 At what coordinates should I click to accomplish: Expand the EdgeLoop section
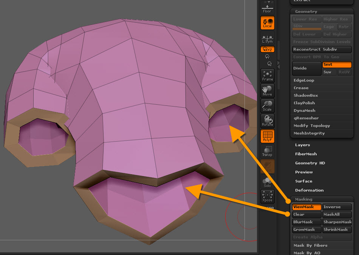point(304,80)
